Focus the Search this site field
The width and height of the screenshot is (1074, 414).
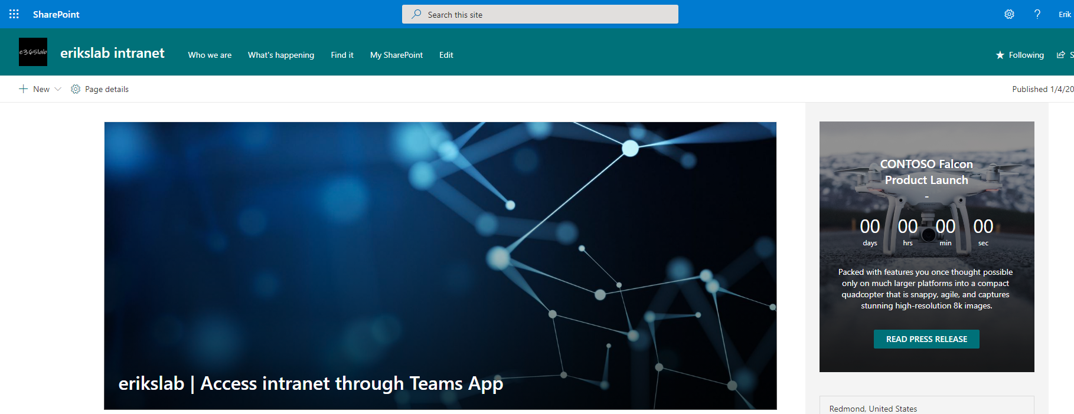click(x=549, y=14)
